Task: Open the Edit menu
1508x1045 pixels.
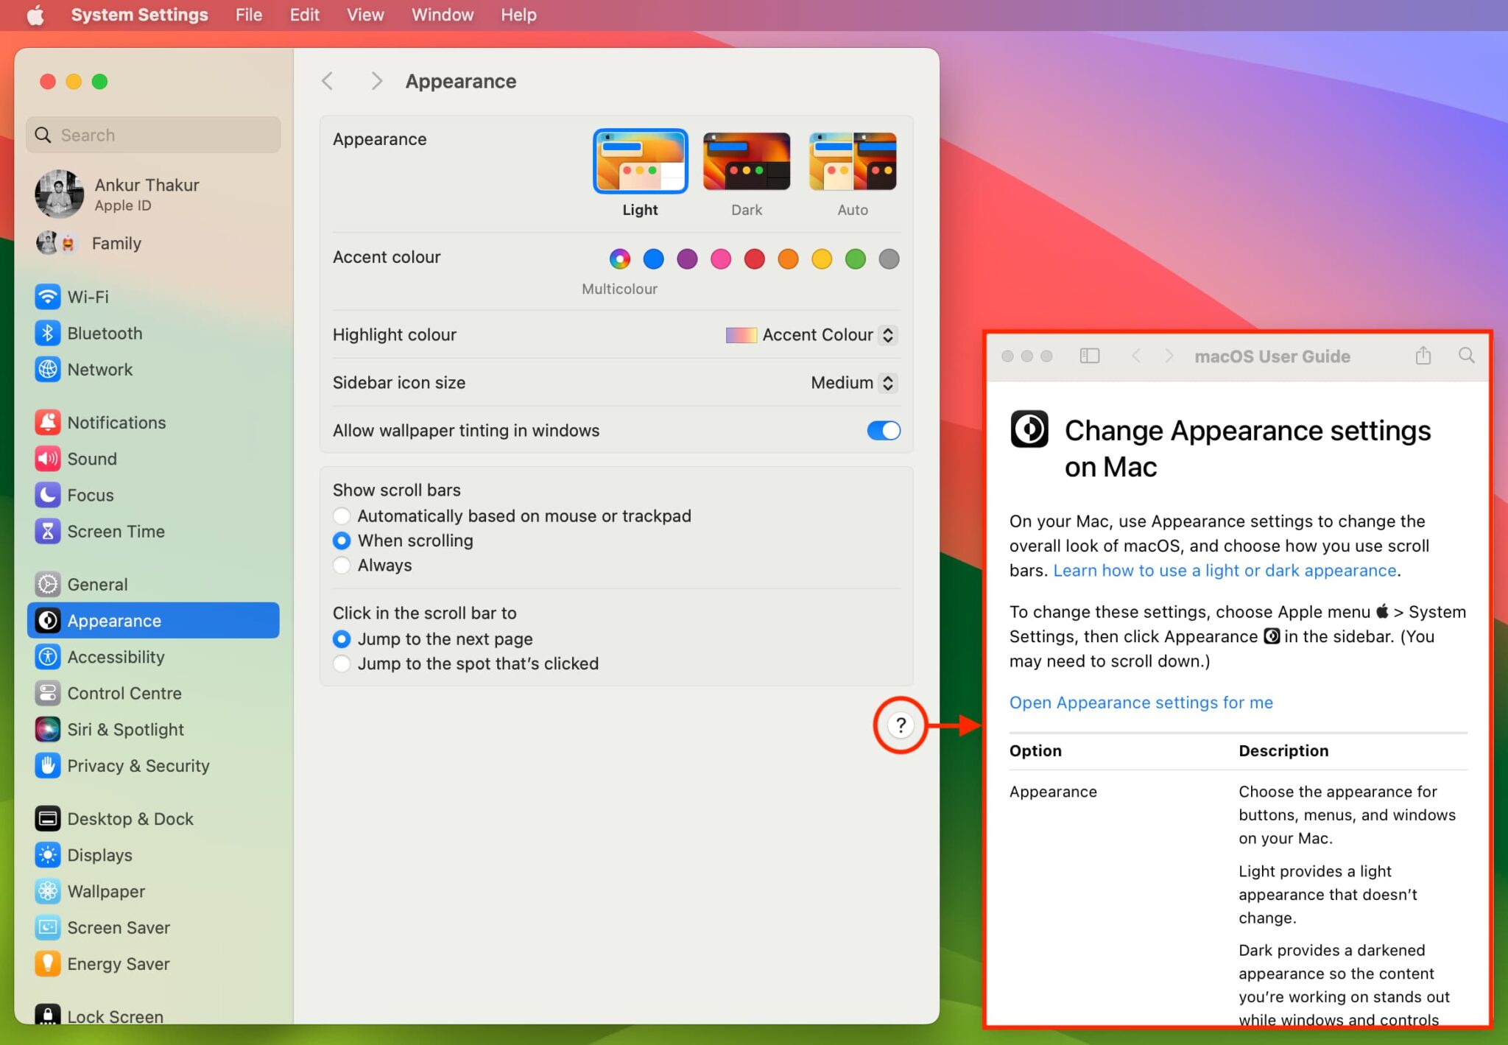Action: [304, 15]
